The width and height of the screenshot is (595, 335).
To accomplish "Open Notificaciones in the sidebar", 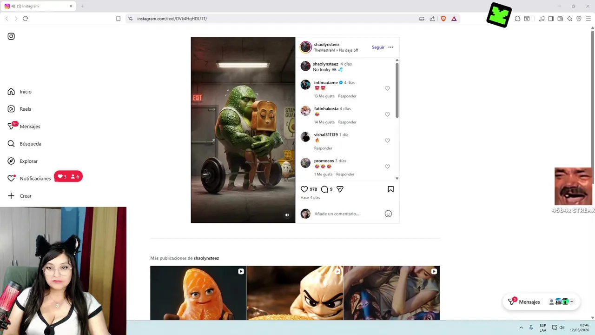I will [29, 178].
